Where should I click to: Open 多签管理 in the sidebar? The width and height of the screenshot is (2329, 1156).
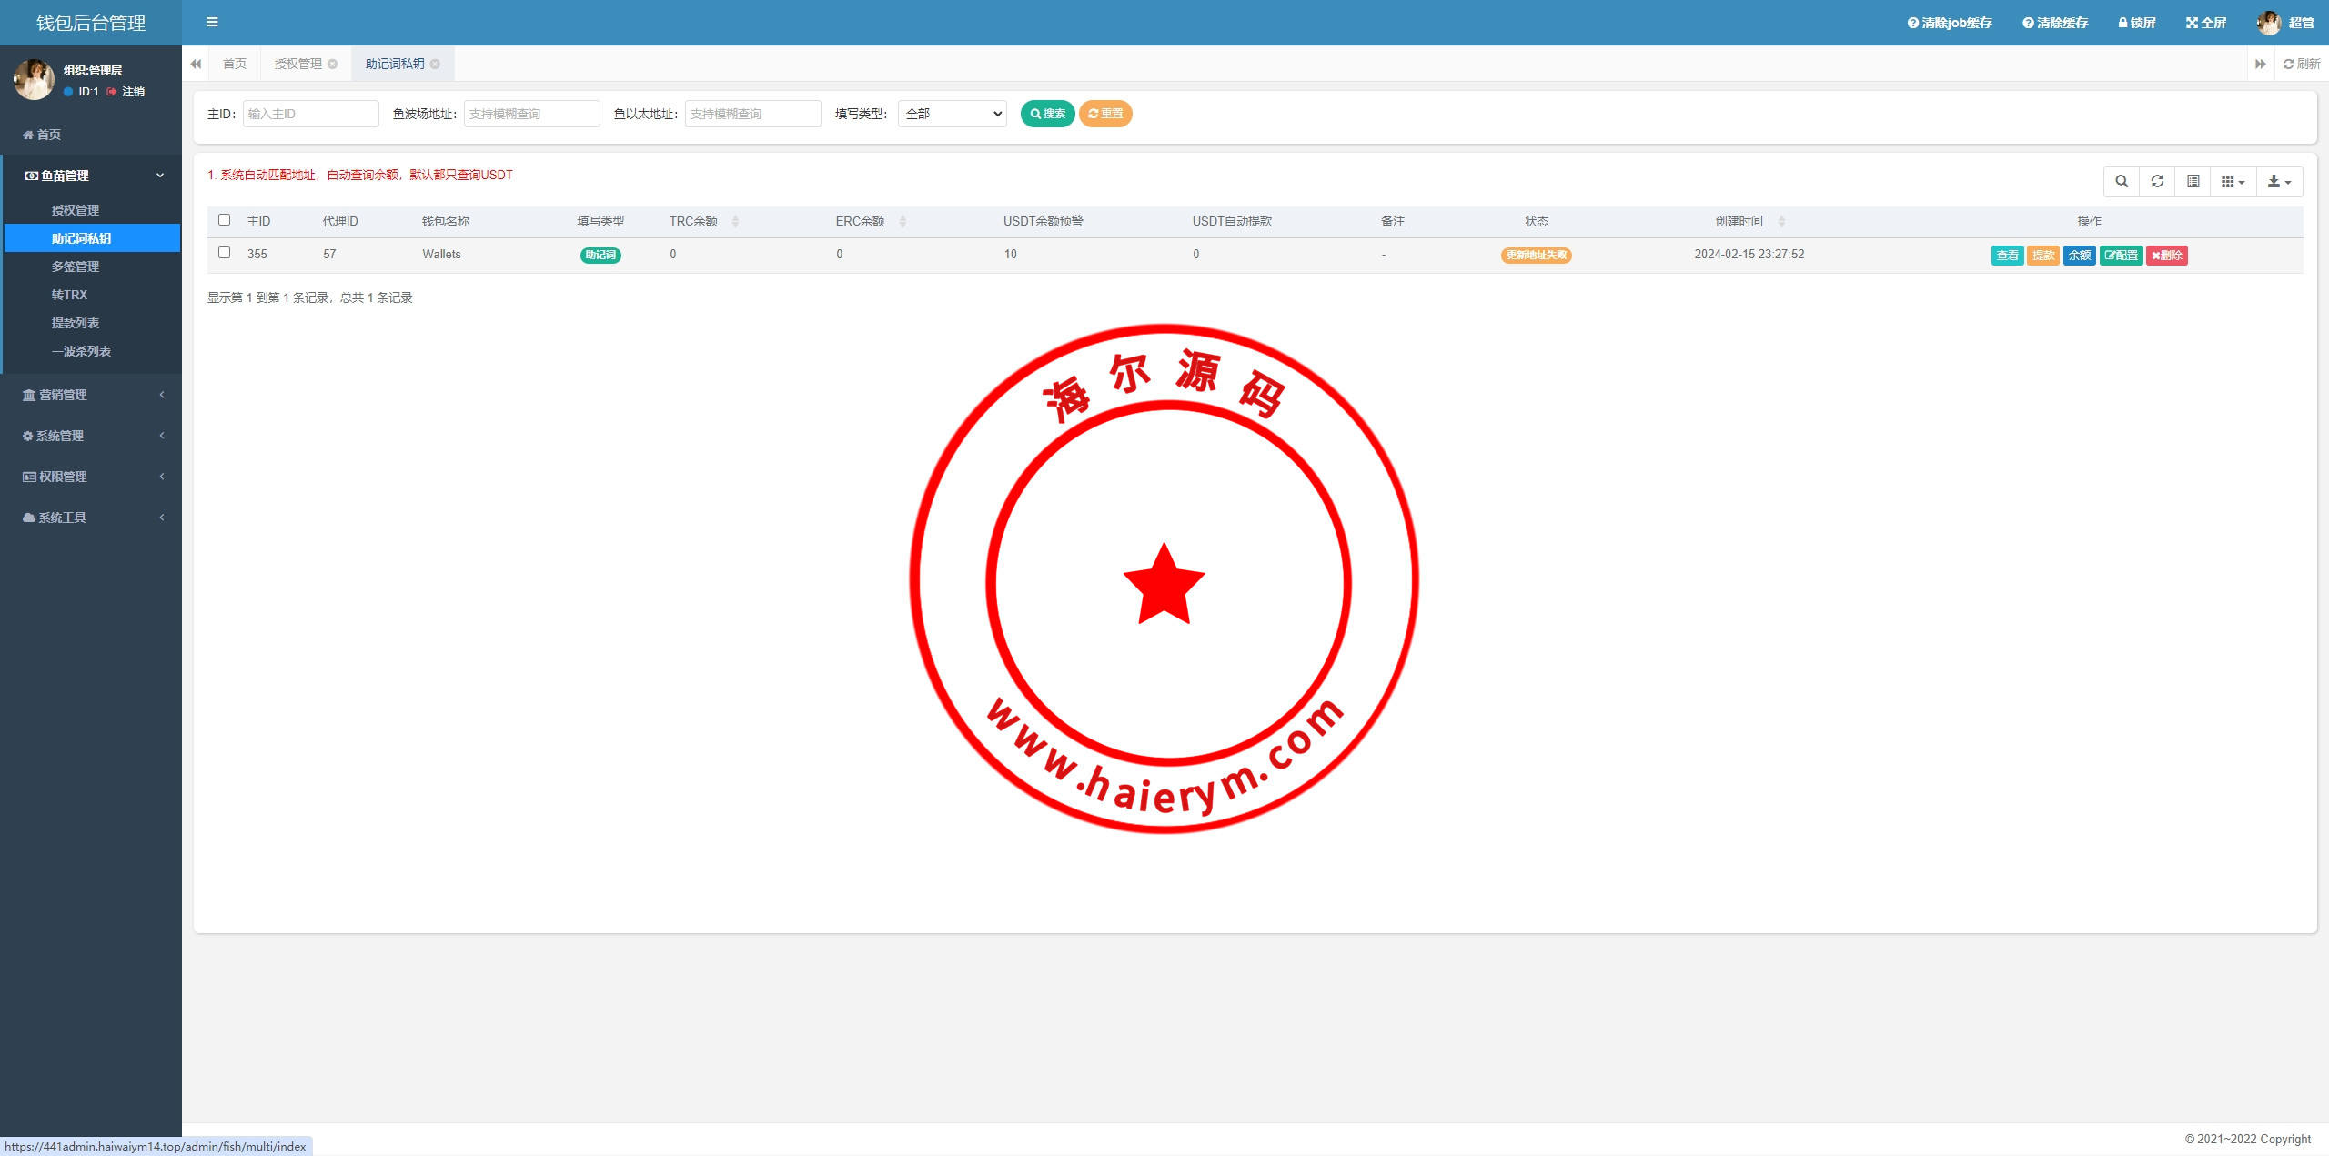(76, 266)
